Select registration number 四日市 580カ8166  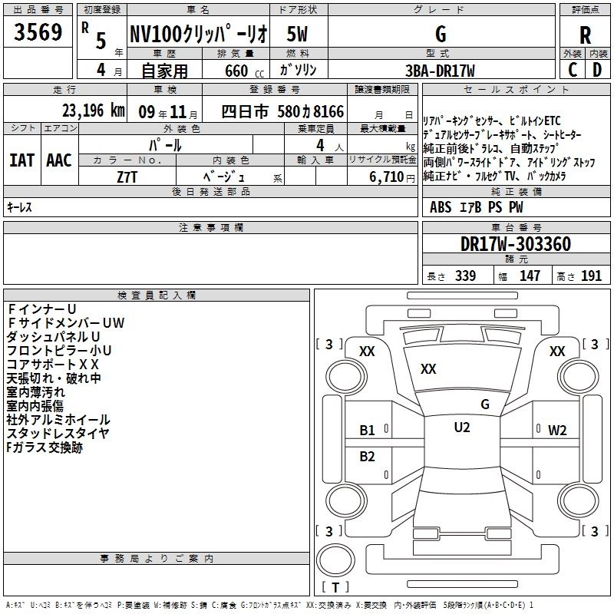tap(282, 111)
